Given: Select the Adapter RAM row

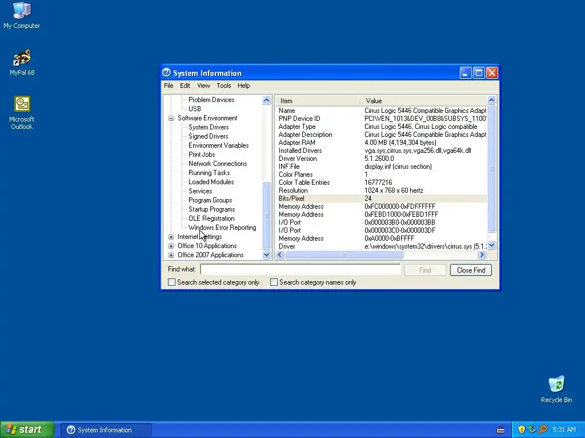Looking at the screenshot, I should (381, 143).
